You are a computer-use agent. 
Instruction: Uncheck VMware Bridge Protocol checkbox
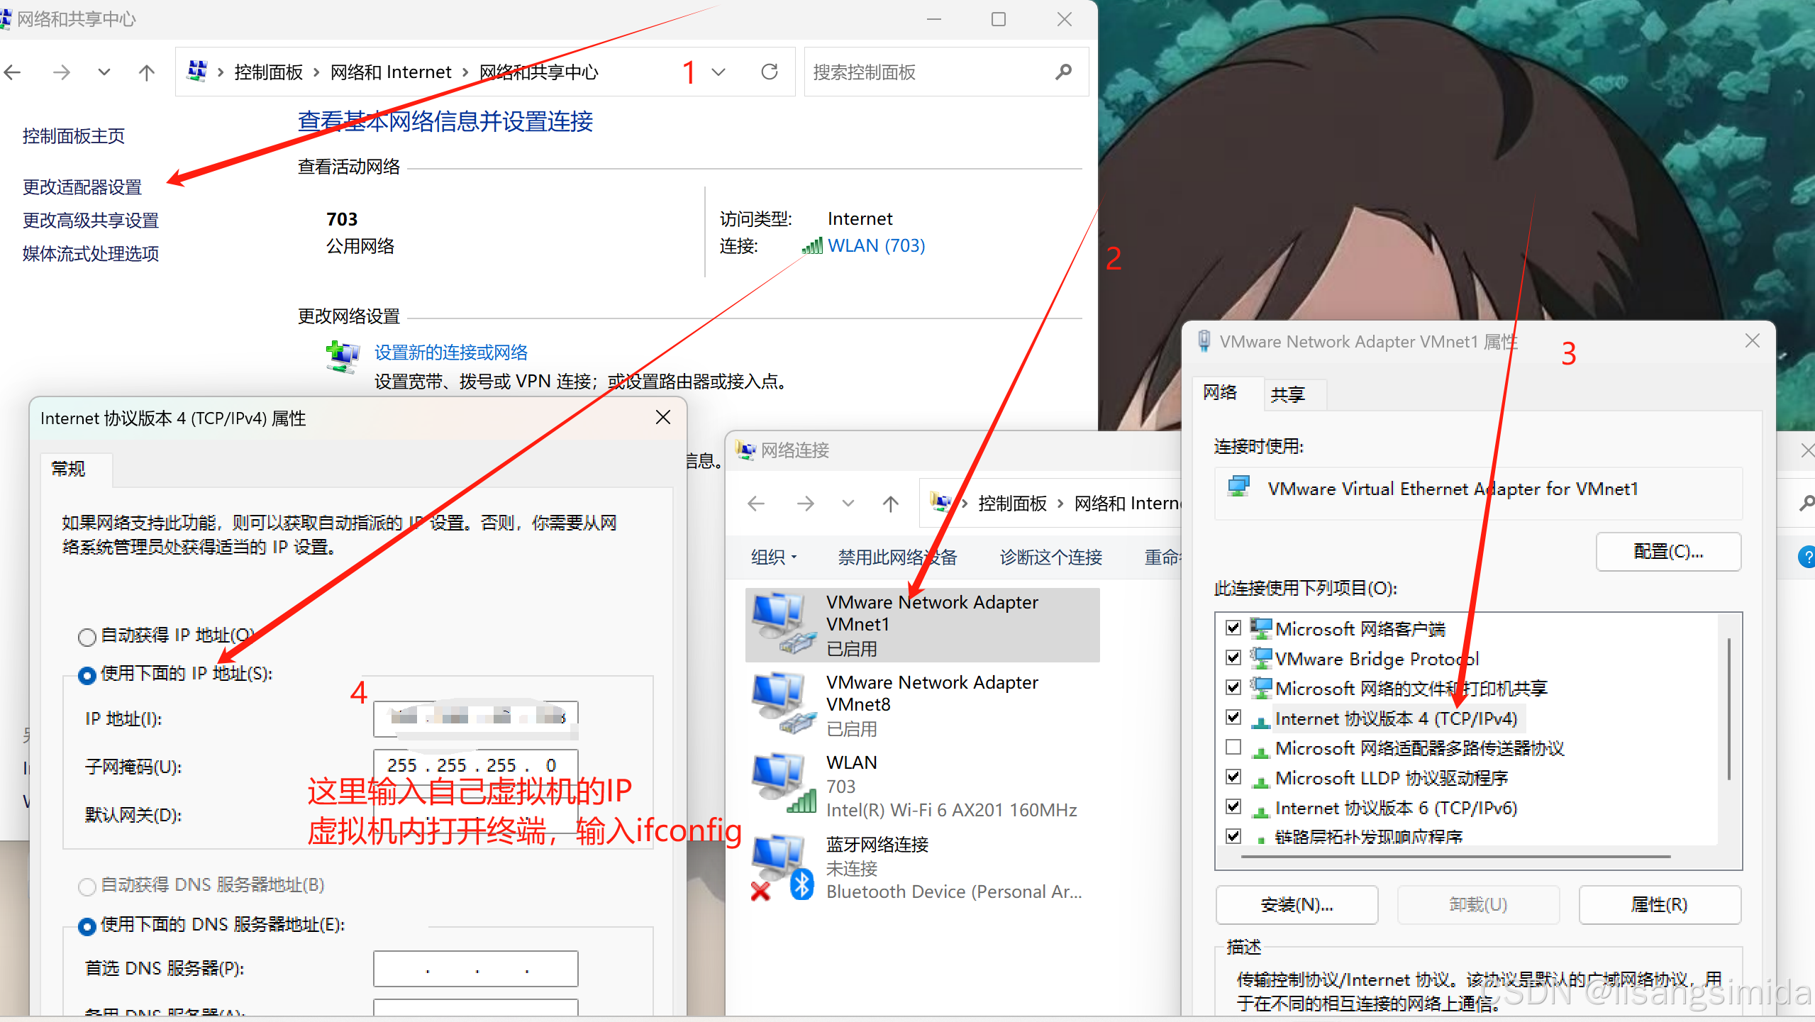point(1233,658)
